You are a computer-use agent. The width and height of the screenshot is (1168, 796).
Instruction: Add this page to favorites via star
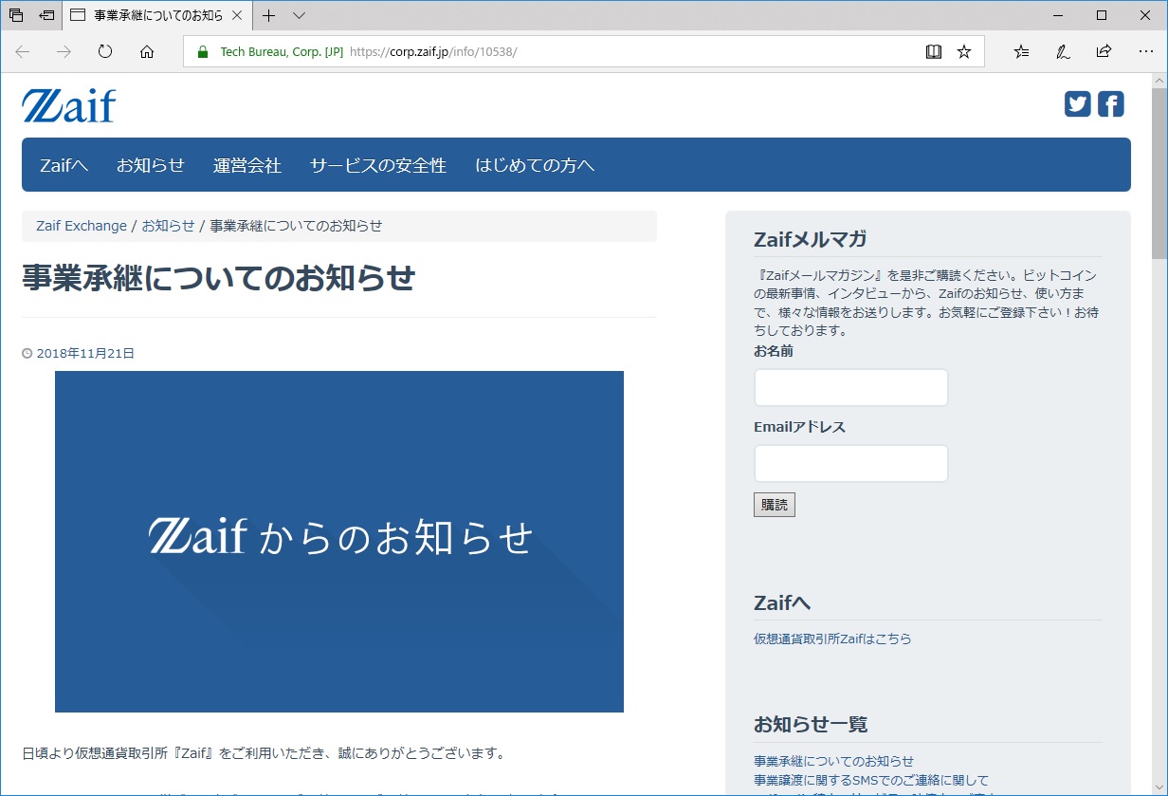(964, 51)
